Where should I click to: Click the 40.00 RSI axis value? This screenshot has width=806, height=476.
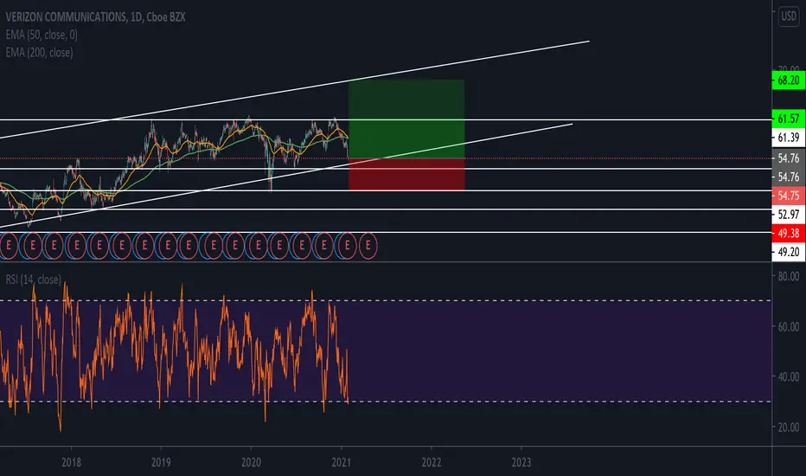coord(789,376)
